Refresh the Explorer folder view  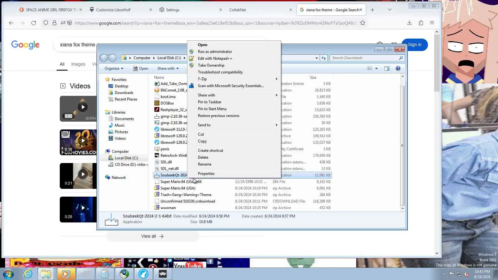(x=324, y=58)
